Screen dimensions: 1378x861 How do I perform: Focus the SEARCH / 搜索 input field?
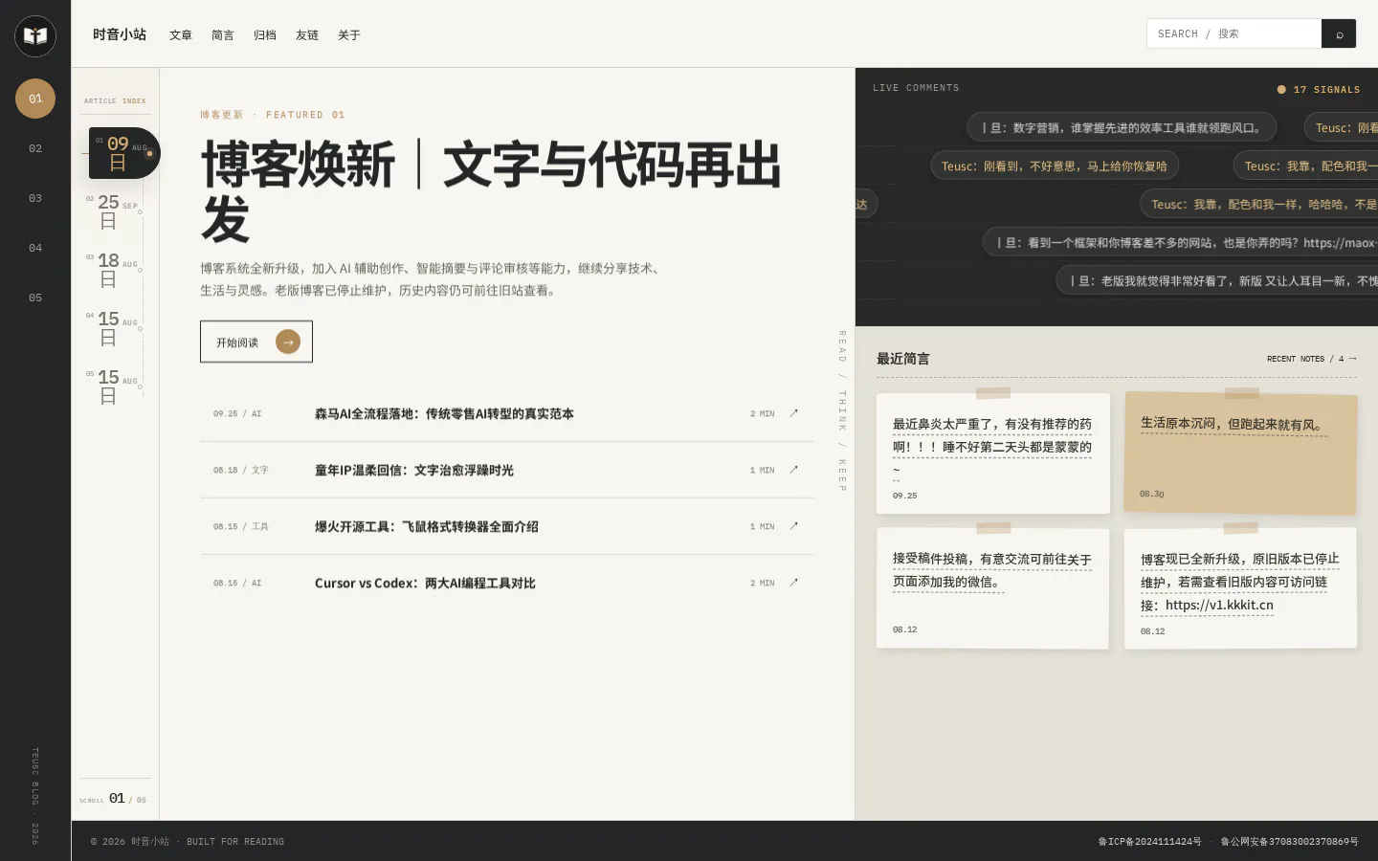point(1234,33)
